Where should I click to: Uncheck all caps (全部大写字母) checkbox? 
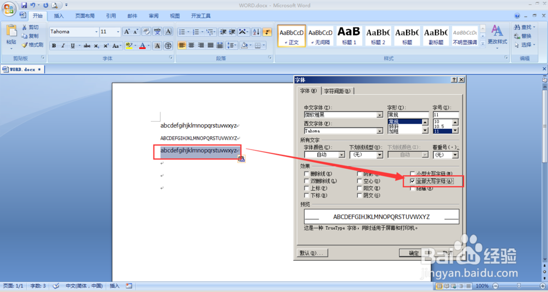413,181
